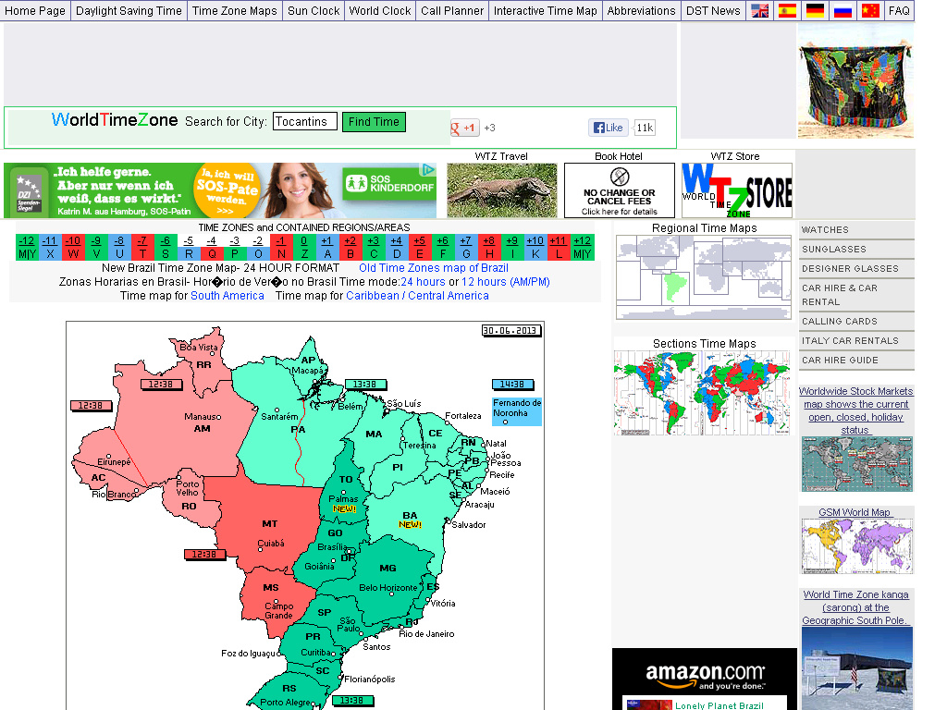The height and width of the screenshot is (710, 947).
Task: Click the Google +1 button icon
Action: [x=464, y=128]
